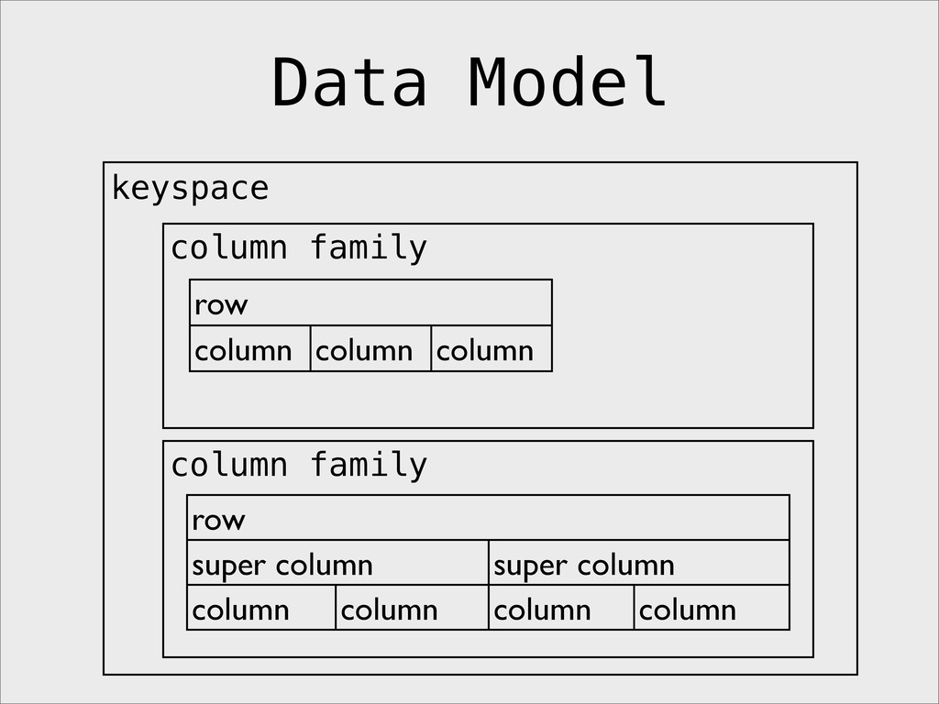Select the "keyspace" label

pyautogui.click(x=191, y=189)
